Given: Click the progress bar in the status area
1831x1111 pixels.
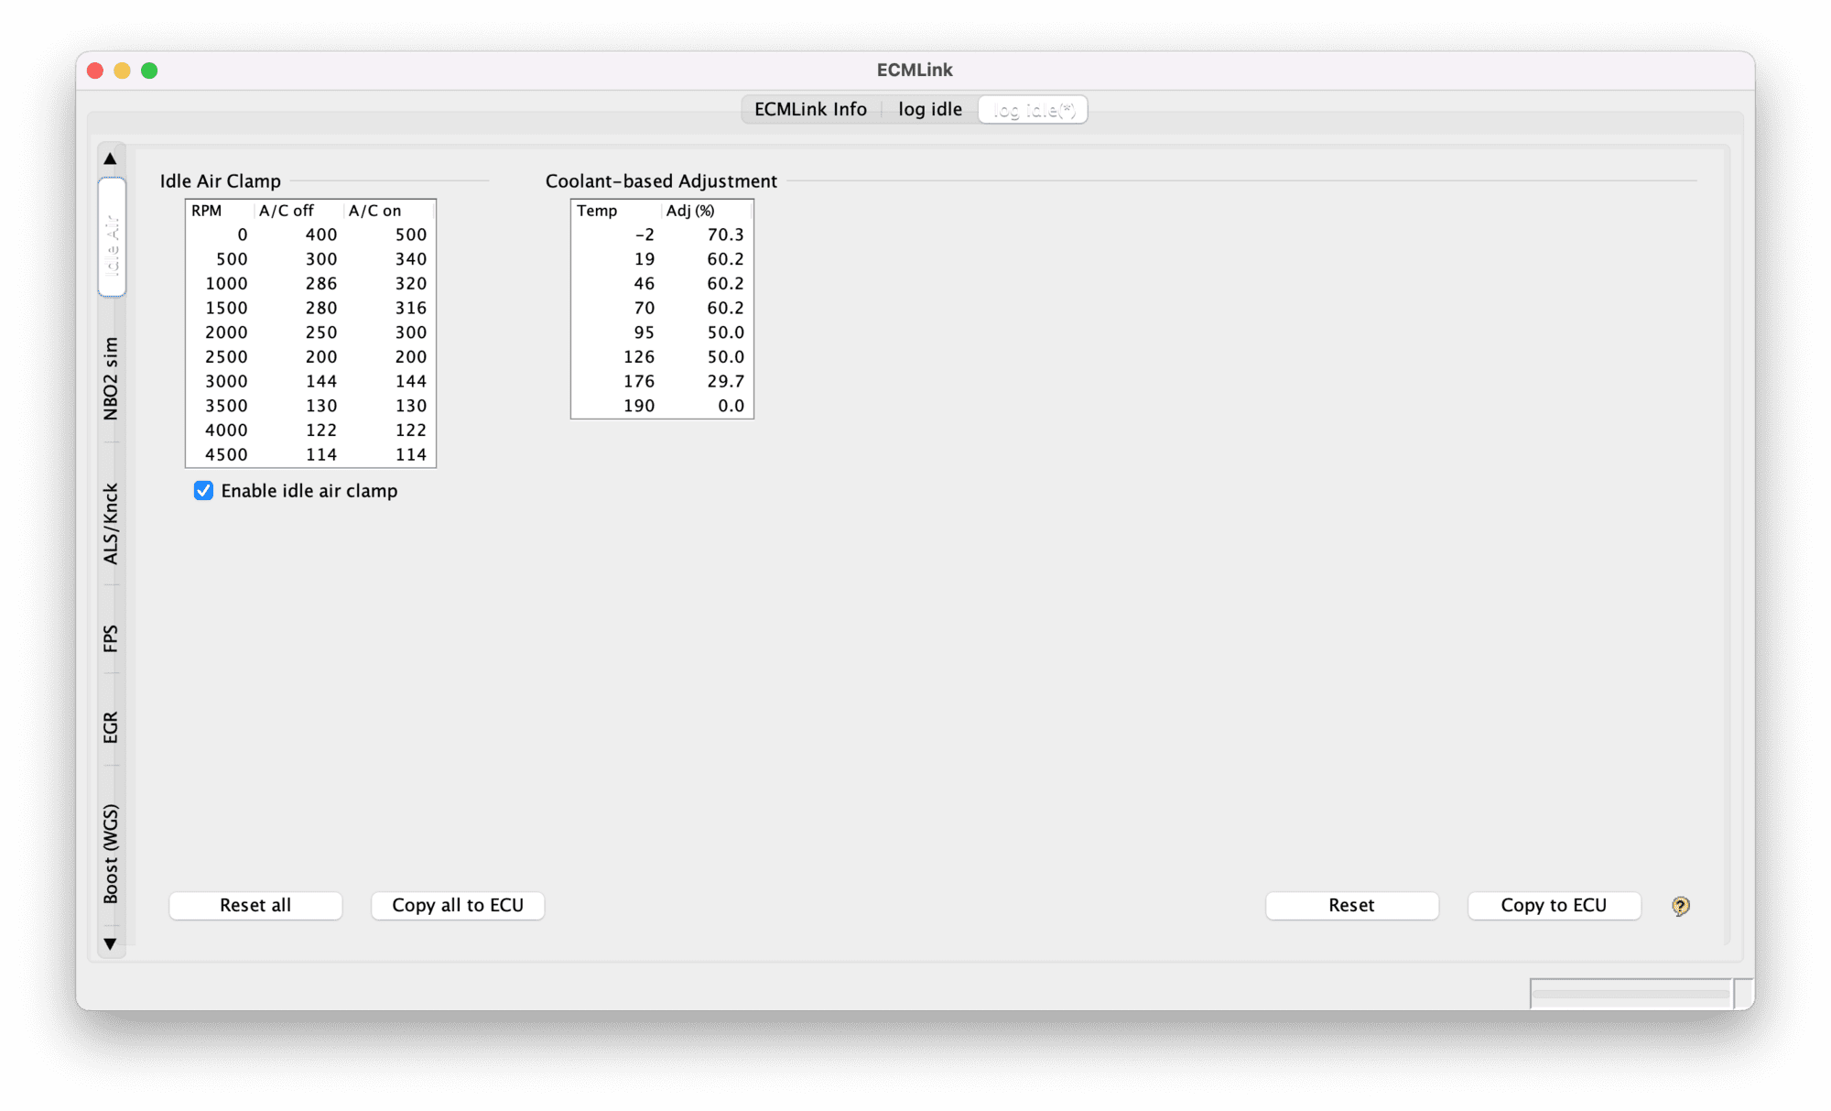Looking at the screenshot, I should pos(1631,993).
